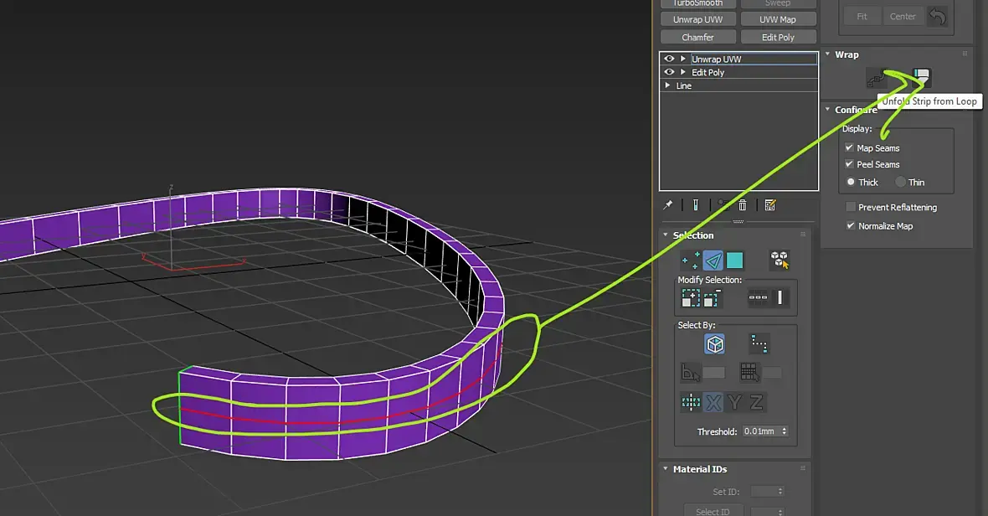
Task: Collapse the Configure rollout
Action: (827, 110)
